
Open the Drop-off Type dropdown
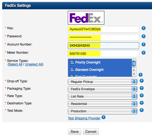[102, 82]
